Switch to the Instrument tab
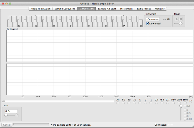 pyautogui.click(x=126, y=9)
